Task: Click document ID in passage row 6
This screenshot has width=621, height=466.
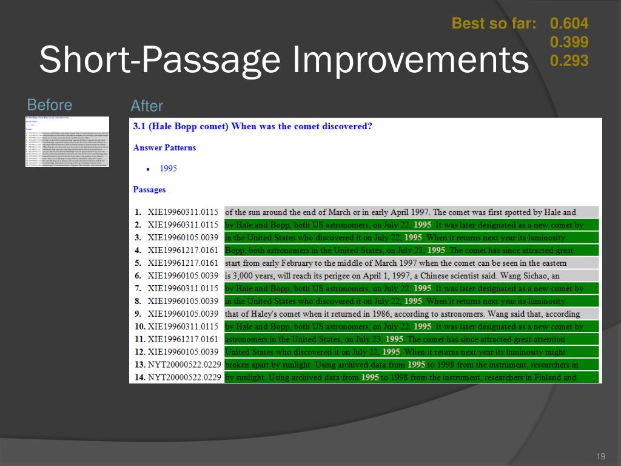Action: (x=183, y=275)
